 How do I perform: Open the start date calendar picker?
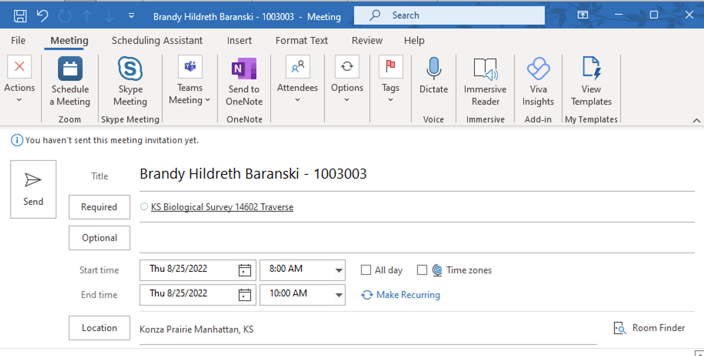point(245,270)
